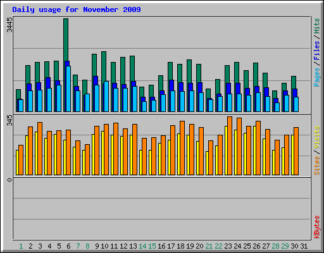Click the orange Sites bar for day 18
The width and height of the screenshot is (324, 253).
[182, 148]
